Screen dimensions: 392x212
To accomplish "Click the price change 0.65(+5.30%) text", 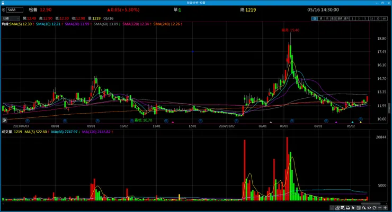I will [x=123, y=10].
